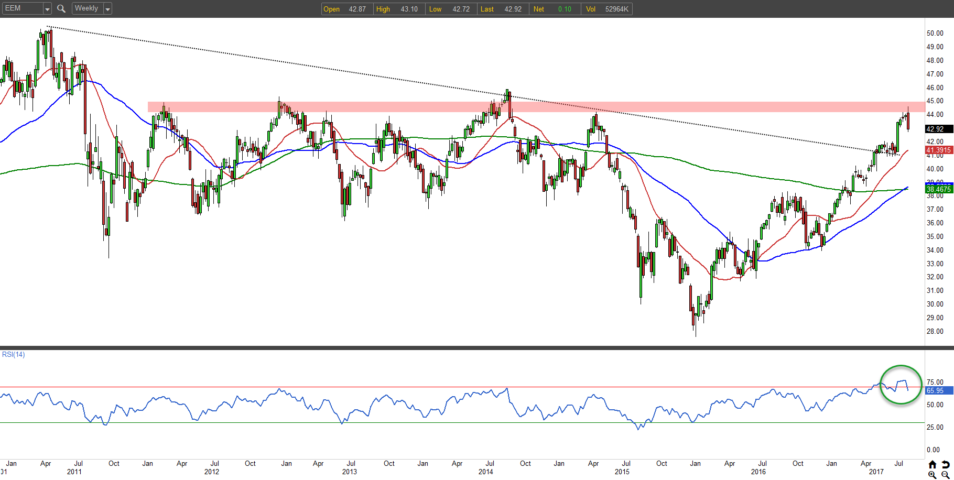Click the undo arrow icon

pyautogui.click(x=945, y=464)
